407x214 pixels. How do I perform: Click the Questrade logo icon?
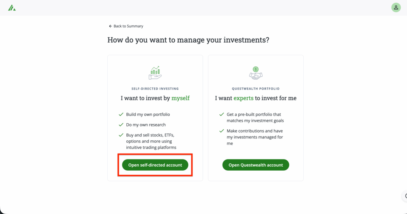click(x=12, y=8)
